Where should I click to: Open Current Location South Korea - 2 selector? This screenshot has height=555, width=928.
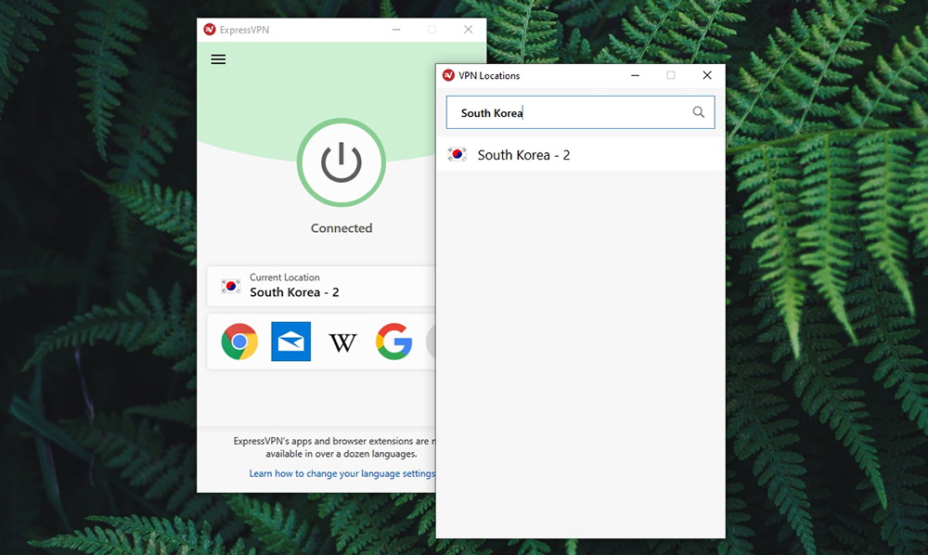[x=321, y=286]
